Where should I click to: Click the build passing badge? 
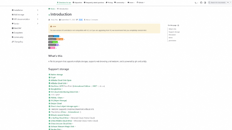[x=53, y=42]
